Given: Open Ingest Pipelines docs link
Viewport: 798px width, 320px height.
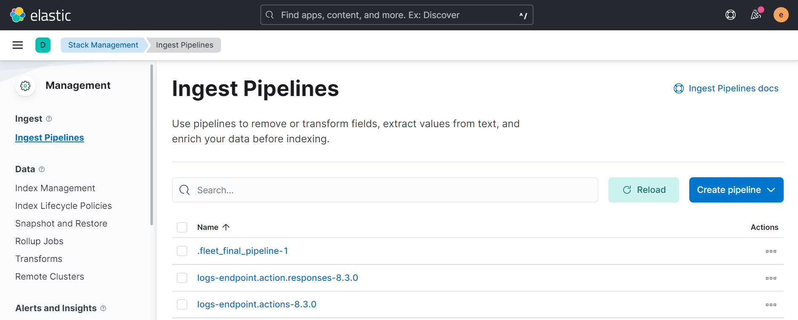Looking at the screenshot, I should 726,88.
